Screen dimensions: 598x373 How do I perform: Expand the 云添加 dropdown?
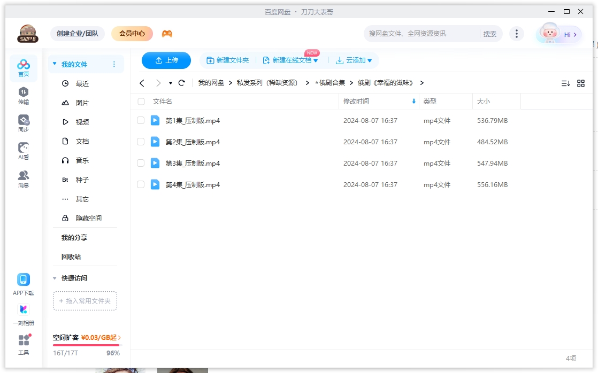pos(355,60)
